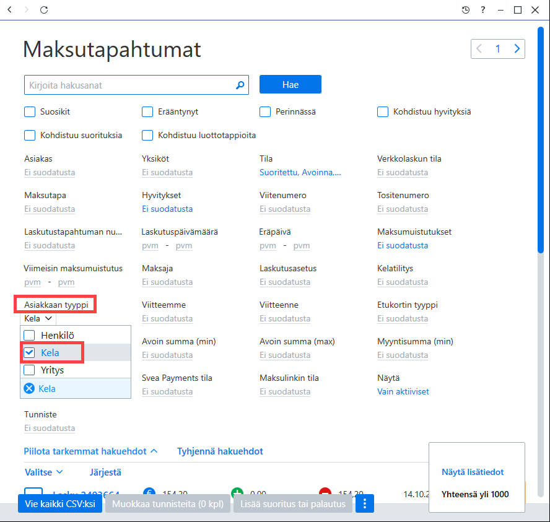
Task: Open Maksulinkin tila filter
Action: 285,391
